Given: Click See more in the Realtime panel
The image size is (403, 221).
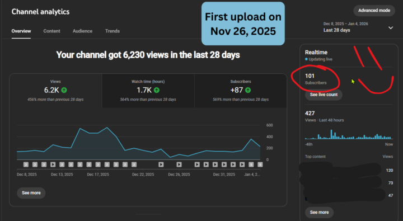Looking at the screenshot, I should point(319,213).
